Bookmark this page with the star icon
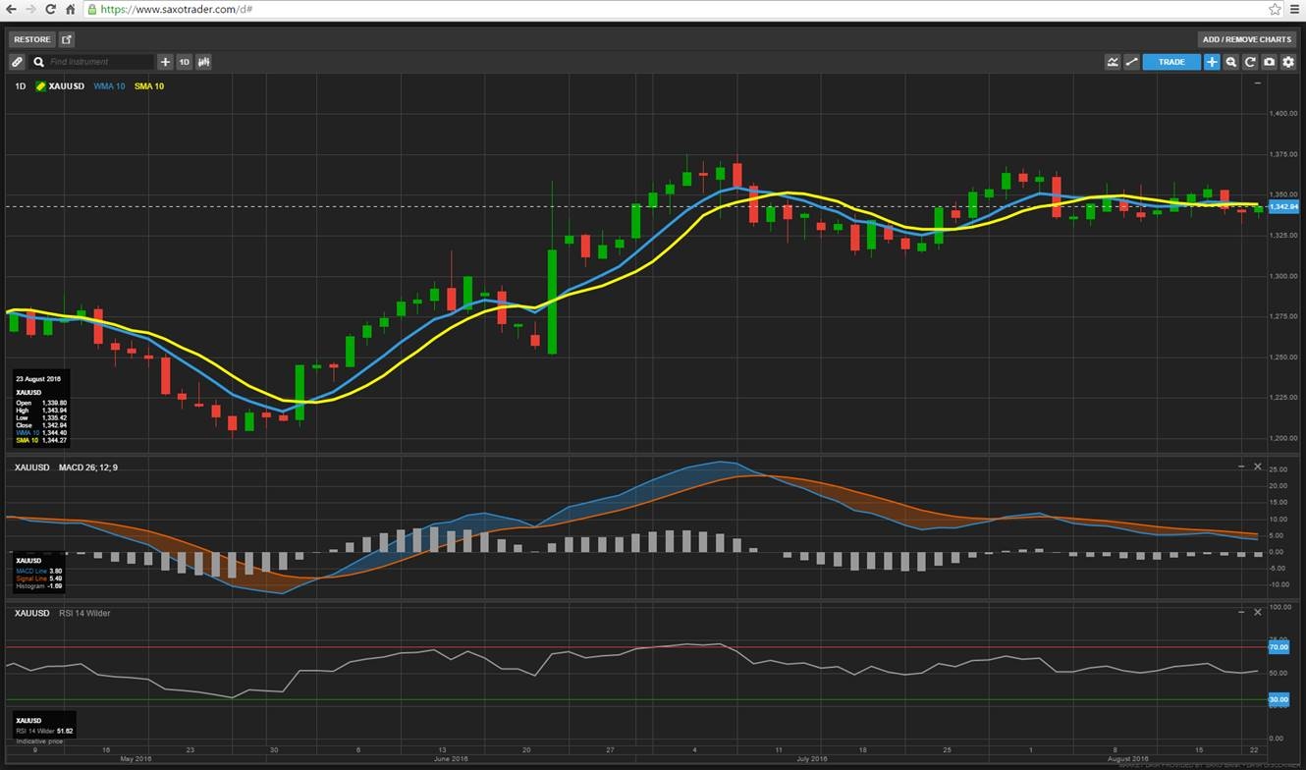The width and height of the screenshot is (1306, 770). tap(1275, 9)
